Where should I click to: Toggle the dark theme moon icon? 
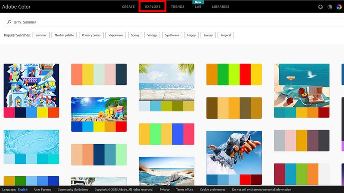pyautogui.click(x=330, y=7)
